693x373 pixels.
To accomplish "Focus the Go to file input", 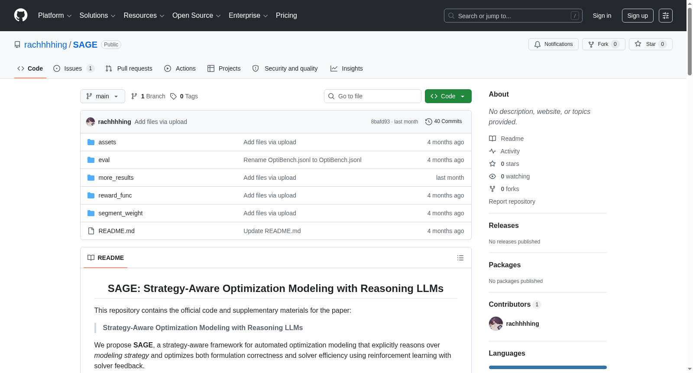I will click(372, 96).
